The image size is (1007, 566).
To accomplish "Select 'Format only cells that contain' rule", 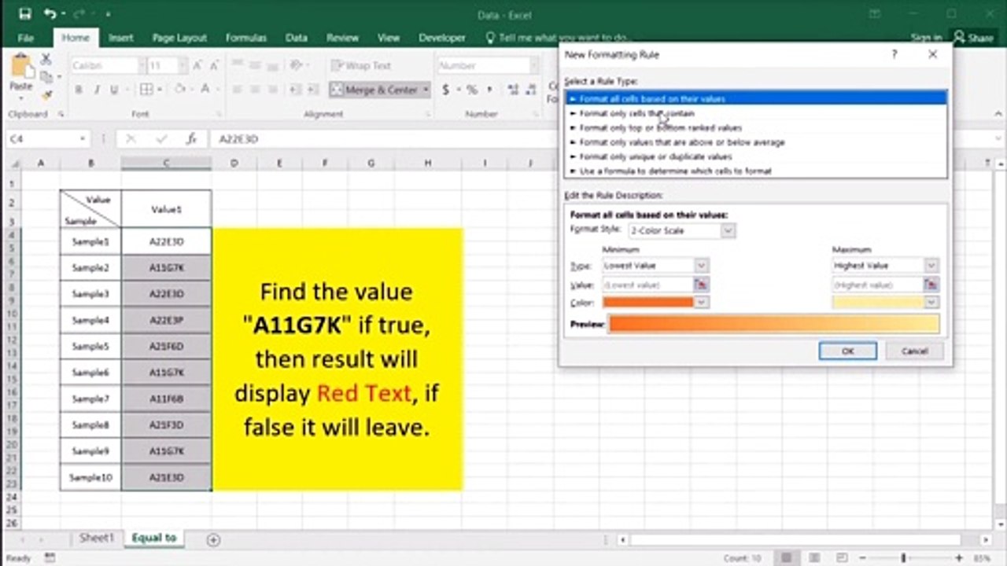I will [x=756, y=113].
